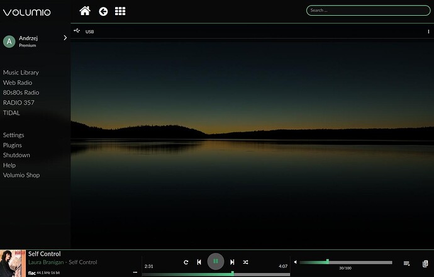Screen dimensions: 434x277
Task: Click the volume slider bar
Action: click(346, 262)
